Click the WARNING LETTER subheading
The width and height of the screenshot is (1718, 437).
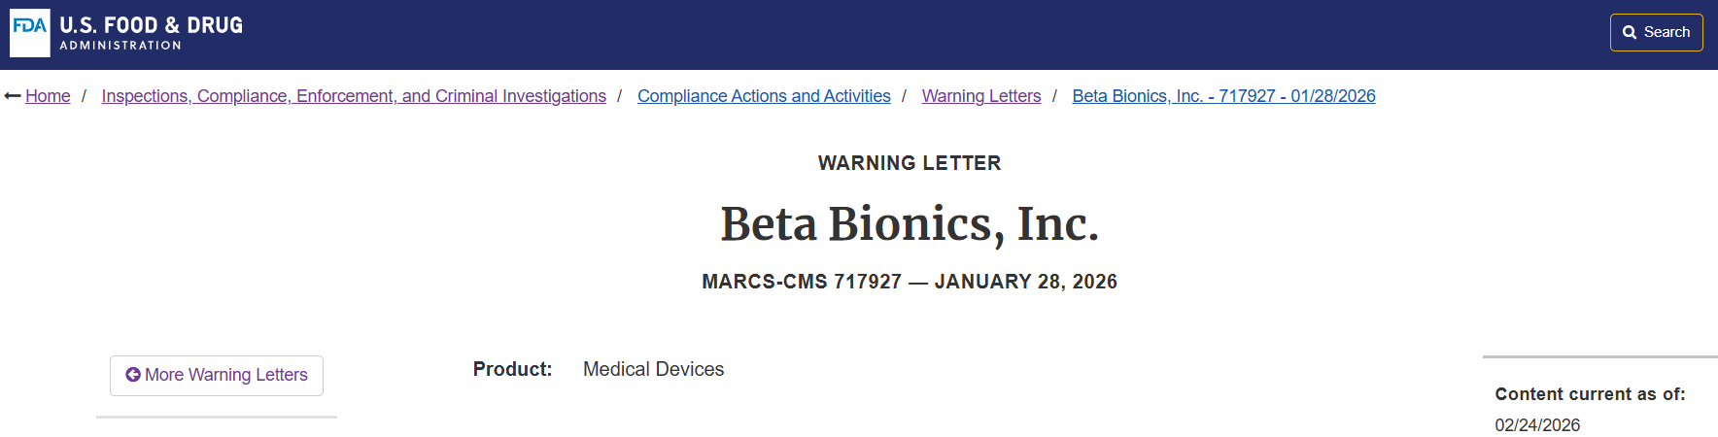tap(910, 163)
